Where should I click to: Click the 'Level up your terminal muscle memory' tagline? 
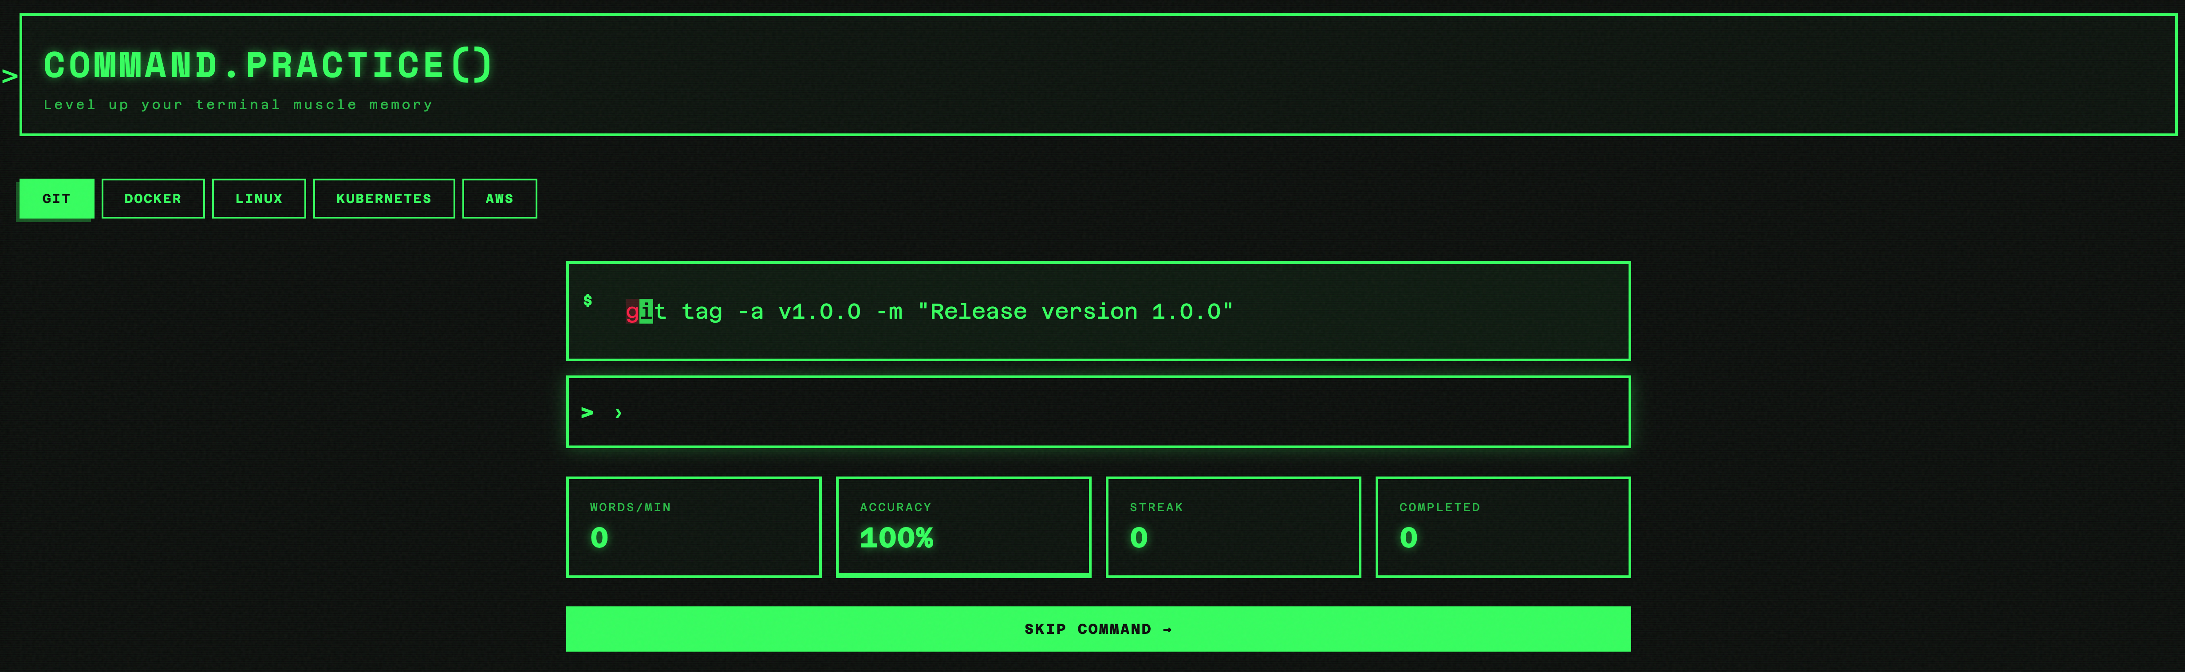pyautogui.click(x=238, y=105)
